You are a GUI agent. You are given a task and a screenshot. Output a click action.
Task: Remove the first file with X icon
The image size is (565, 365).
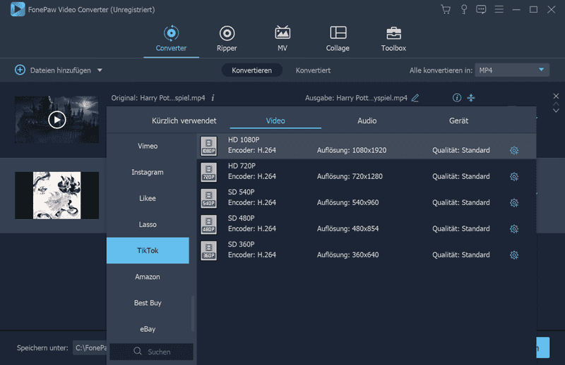556,96
